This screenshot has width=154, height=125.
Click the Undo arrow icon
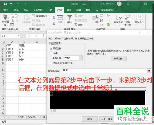(11, 4)
